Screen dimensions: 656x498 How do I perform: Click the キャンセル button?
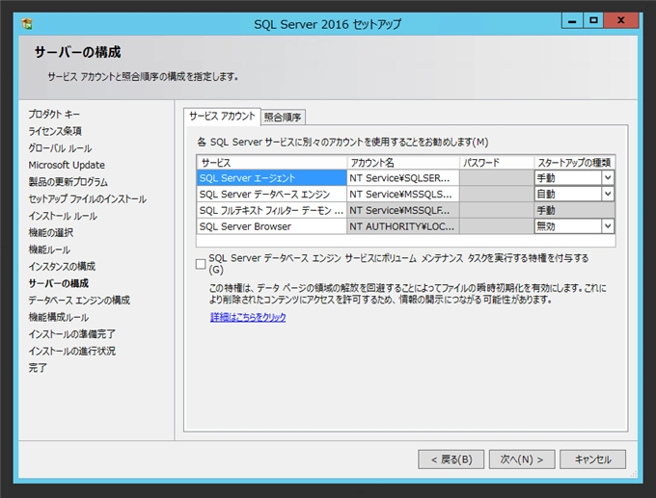(x=593, y=459)
